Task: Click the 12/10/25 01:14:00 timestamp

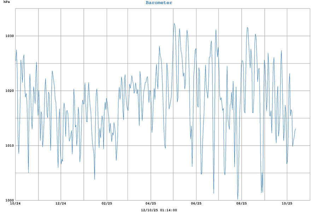Action: pyautogui.click(x=159, y=210)
